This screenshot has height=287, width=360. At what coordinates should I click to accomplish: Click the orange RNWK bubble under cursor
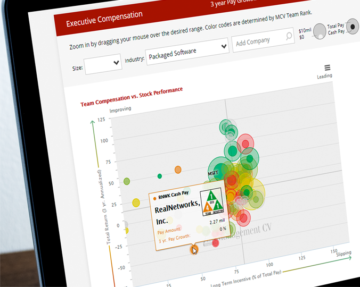(x=194, y=249)
